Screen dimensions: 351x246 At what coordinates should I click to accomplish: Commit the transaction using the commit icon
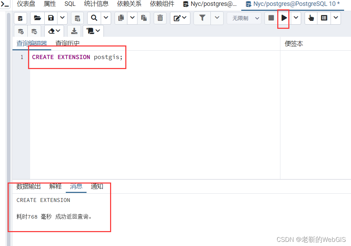pyautogui.click(x=20, y=31)
